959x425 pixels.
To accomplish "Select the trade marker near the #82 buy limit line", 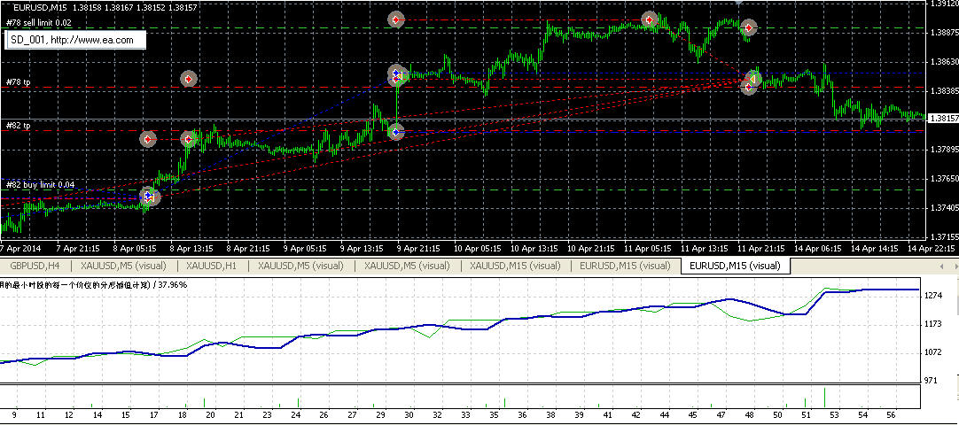I will point(148,197).
